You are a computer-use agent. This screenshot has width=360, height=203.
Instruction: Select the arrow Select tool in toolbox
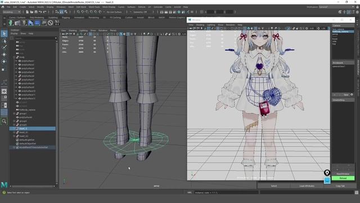click(x=4, y=34)
